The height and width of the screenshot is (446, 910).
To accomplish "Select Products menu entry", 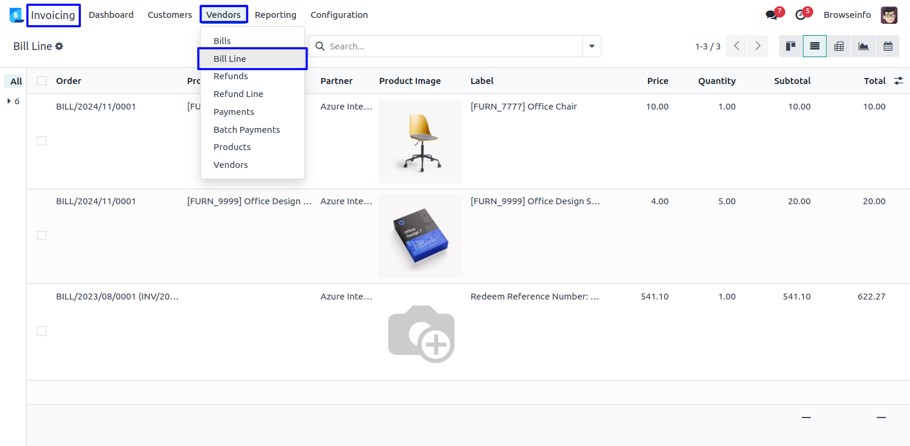I will pos(253,147).
